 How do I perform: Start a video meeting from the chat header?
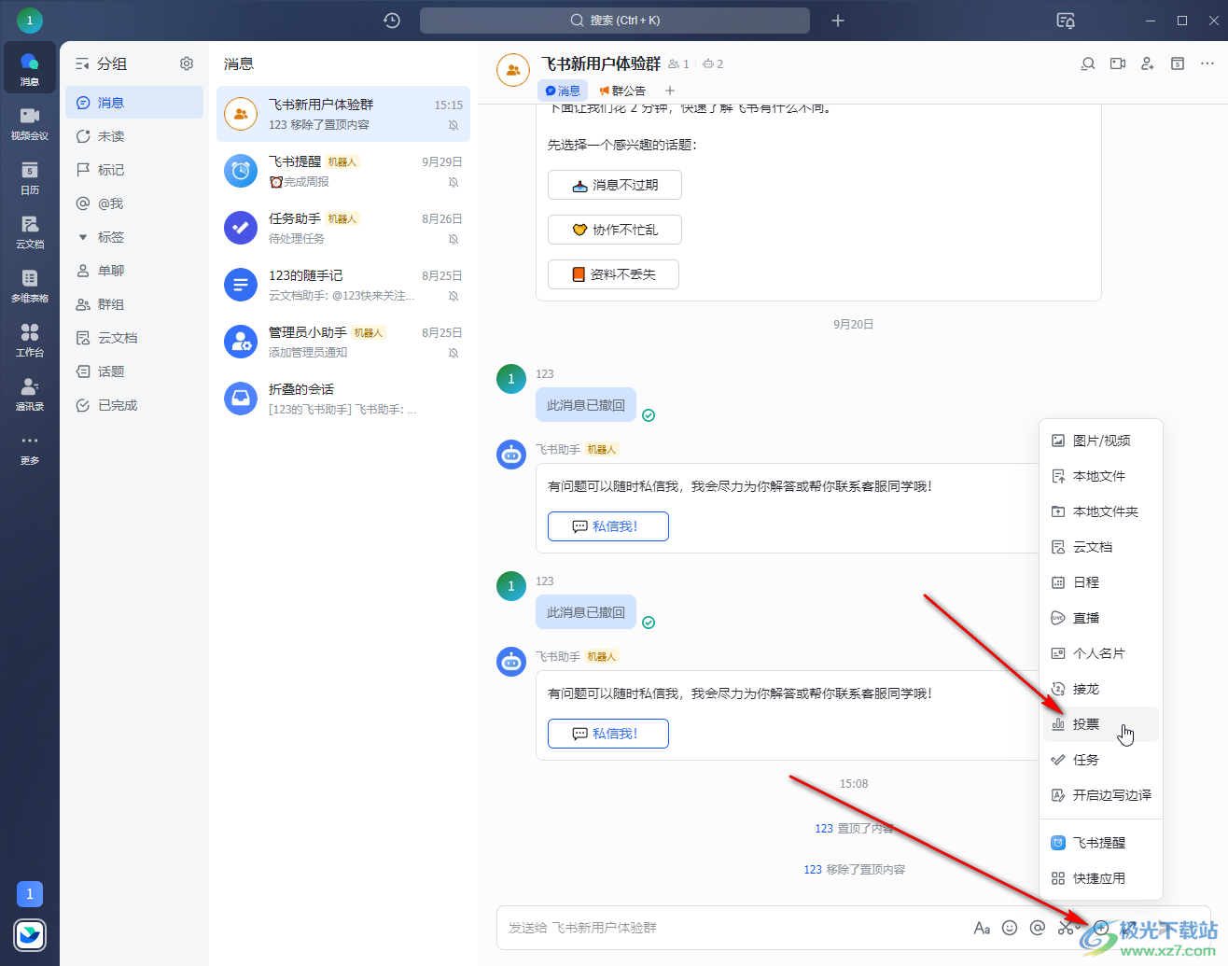click(1118, 63)
